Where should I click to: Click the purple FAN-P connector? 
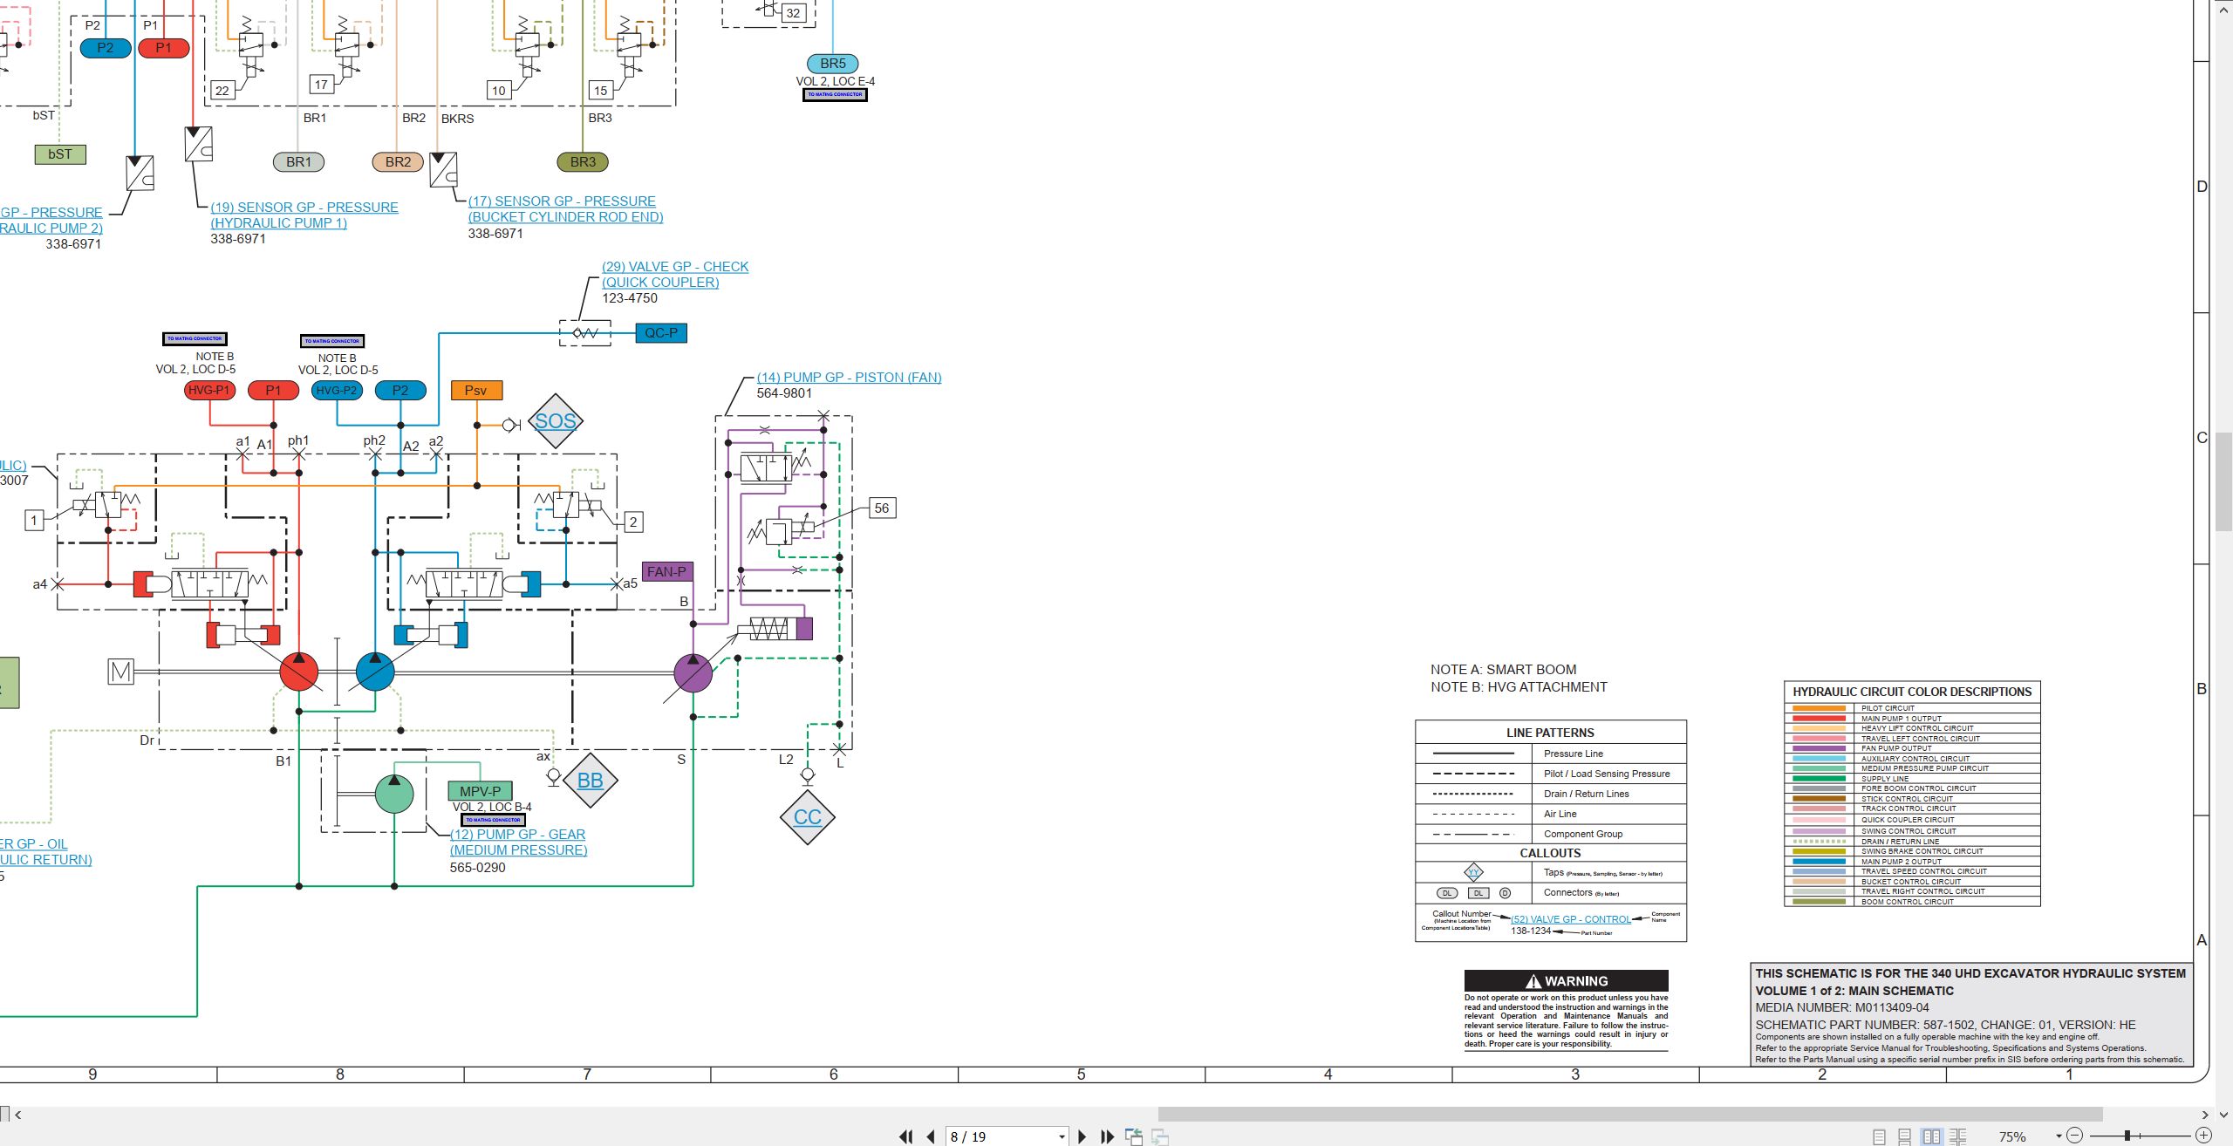(667, 572)
